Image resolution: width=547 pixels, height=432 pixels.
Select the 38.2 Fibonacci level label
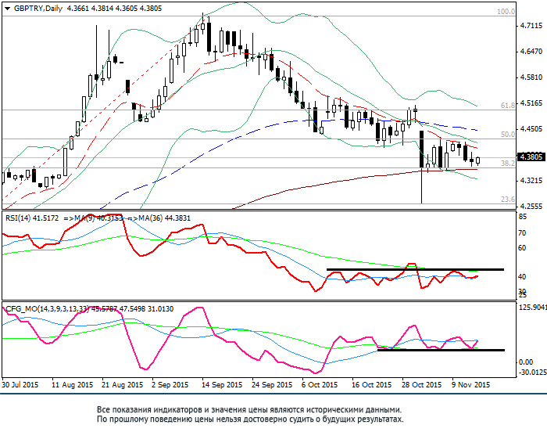click(508, 164)
